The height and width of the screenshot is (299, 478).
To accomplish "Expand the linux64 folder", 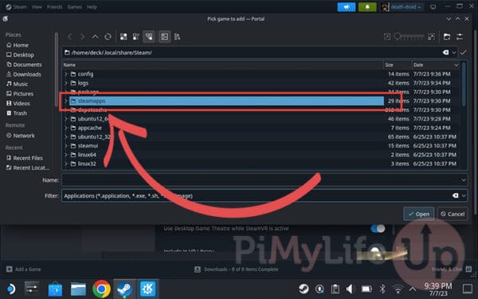I will pos(66,155).
